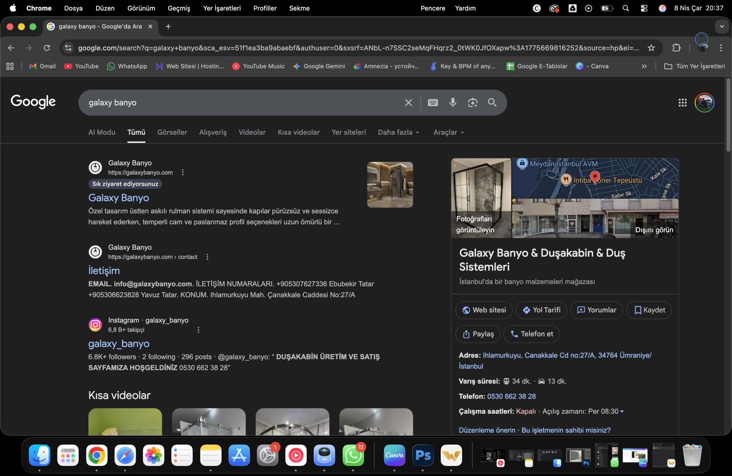The width and height of the screenshot is (732, 476).
Task: Click the on-screen keyboard icon in search bar
Action: 433,102
